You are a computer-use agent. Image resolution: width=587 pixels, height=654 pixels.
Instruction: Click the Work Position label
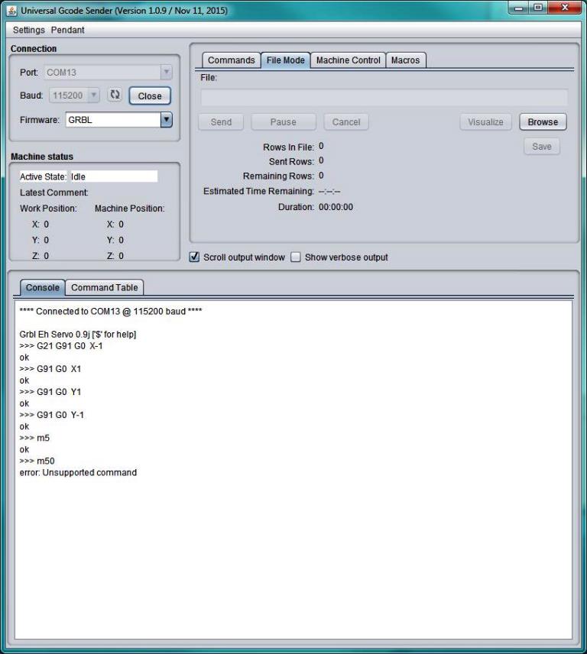[x=48, y=208]
